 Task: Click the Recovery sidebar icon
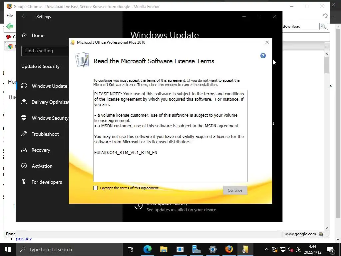[24, 150]
